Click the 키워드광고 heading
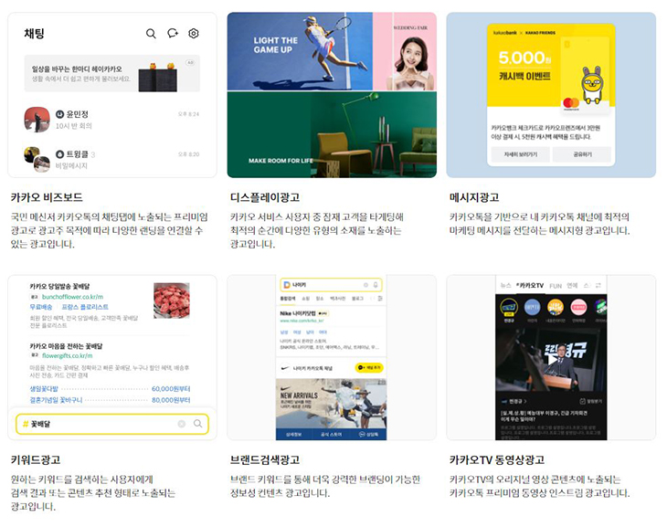Screen dimensions: 667x527 click(36, 459)
